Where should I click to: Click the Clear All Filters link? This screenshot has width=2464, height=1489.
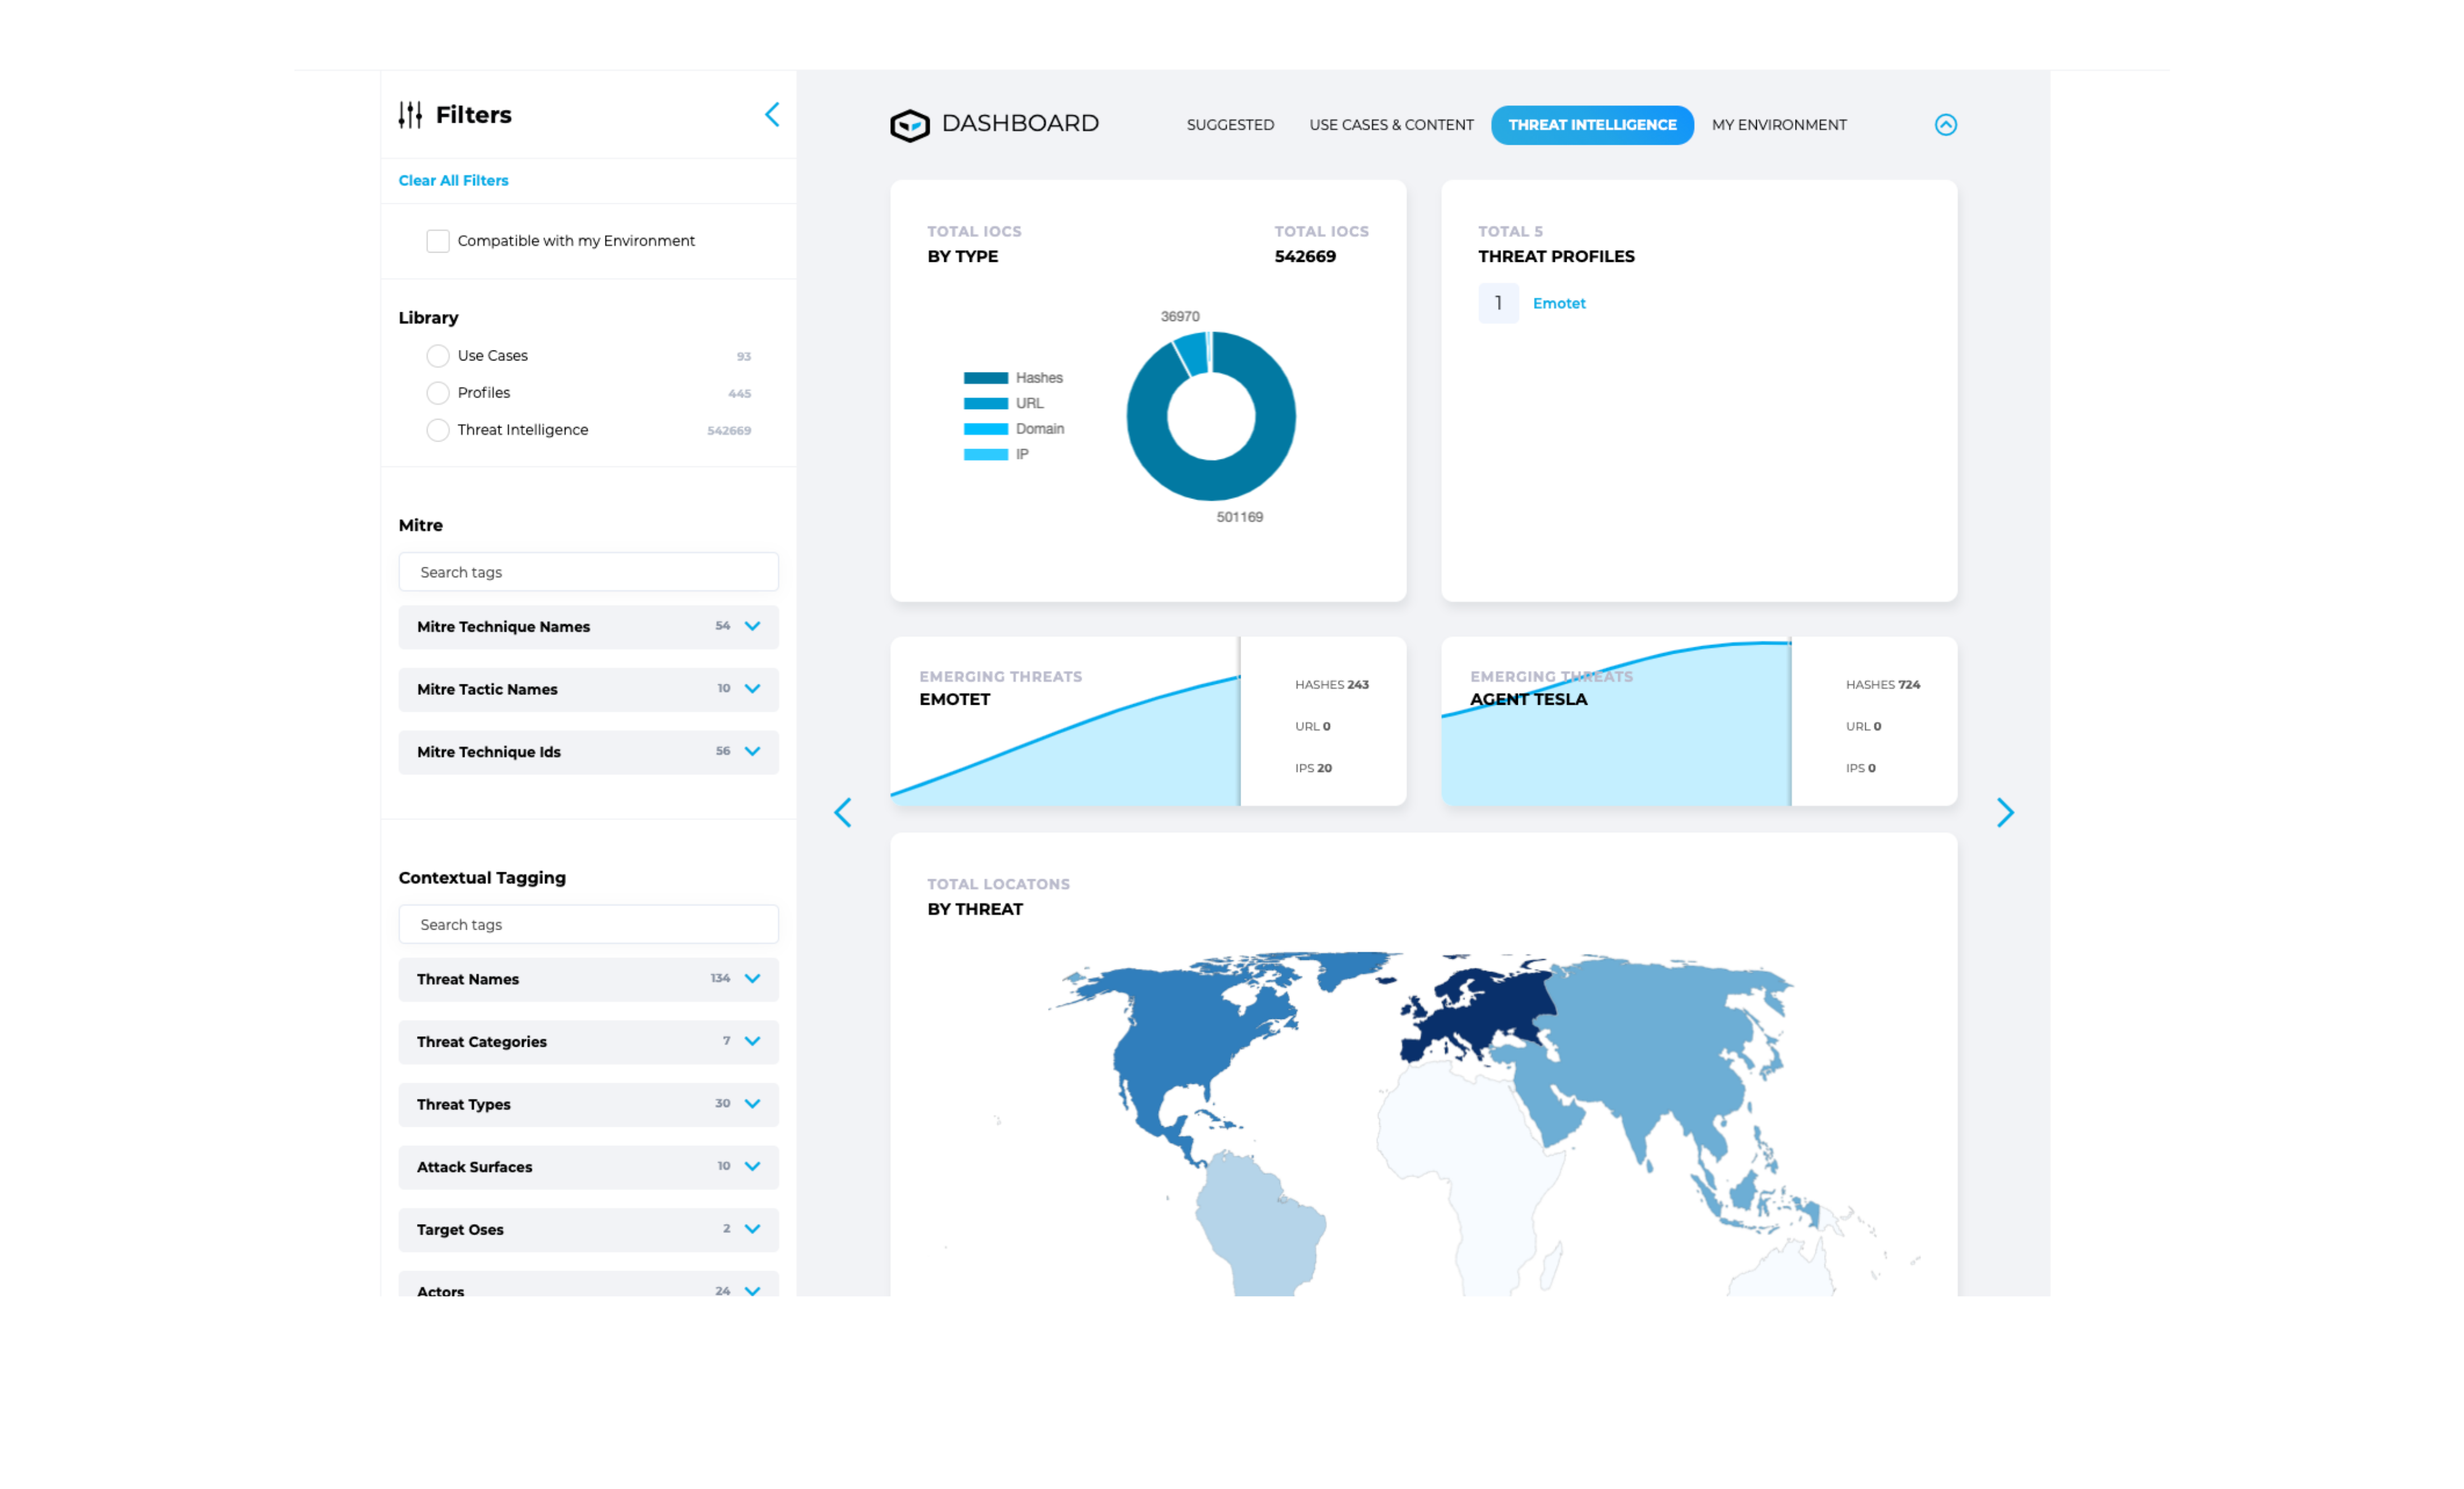click(453, 180)
